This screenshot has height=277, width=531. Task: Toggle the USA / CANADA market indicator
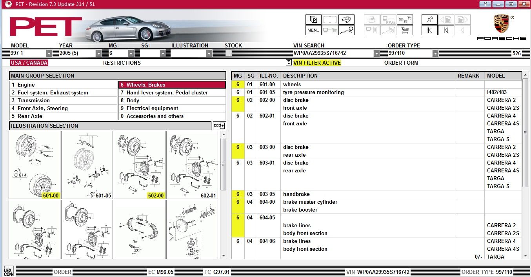click(x=29, y=63)
